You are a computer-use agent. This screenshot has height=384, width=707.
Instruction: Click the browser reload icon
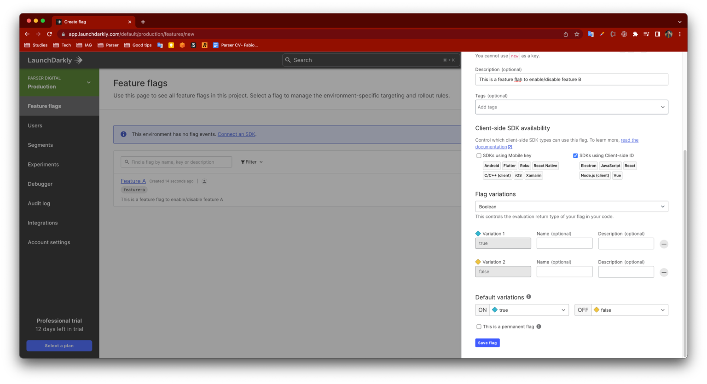click(49, 34)
